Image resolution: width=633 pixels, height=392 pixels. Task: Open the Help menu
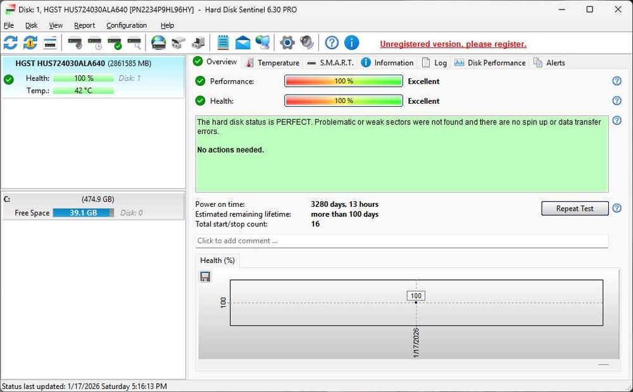click(x=167, y=25)
